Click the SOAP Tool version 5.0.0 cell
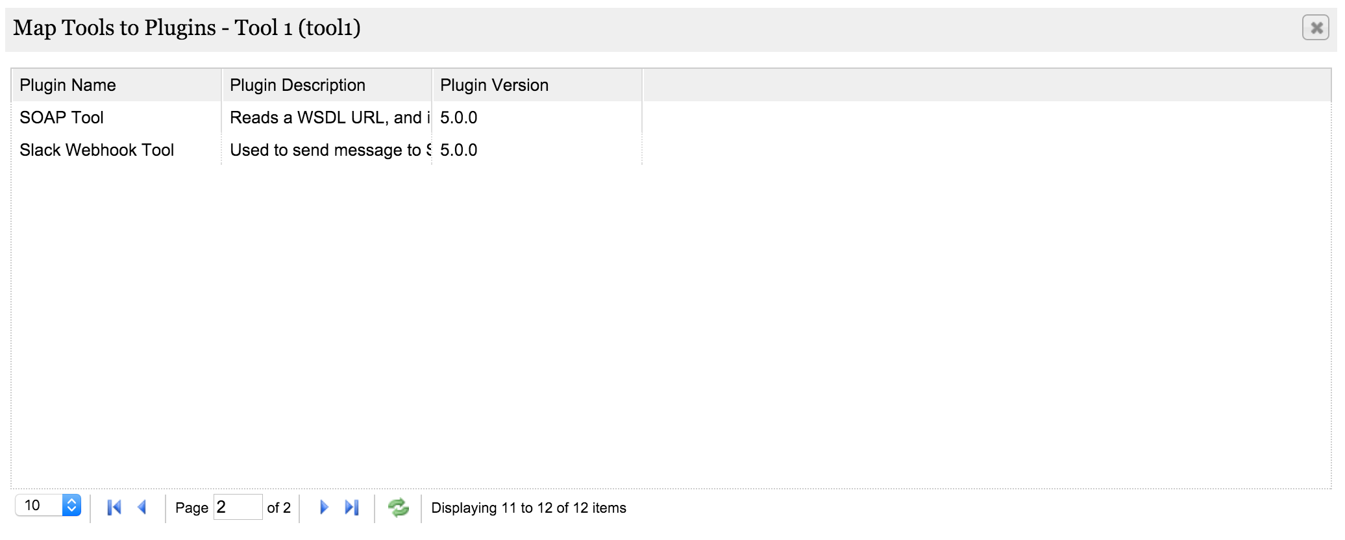This screenshot has width=1345, height=540. coord(459,117)
